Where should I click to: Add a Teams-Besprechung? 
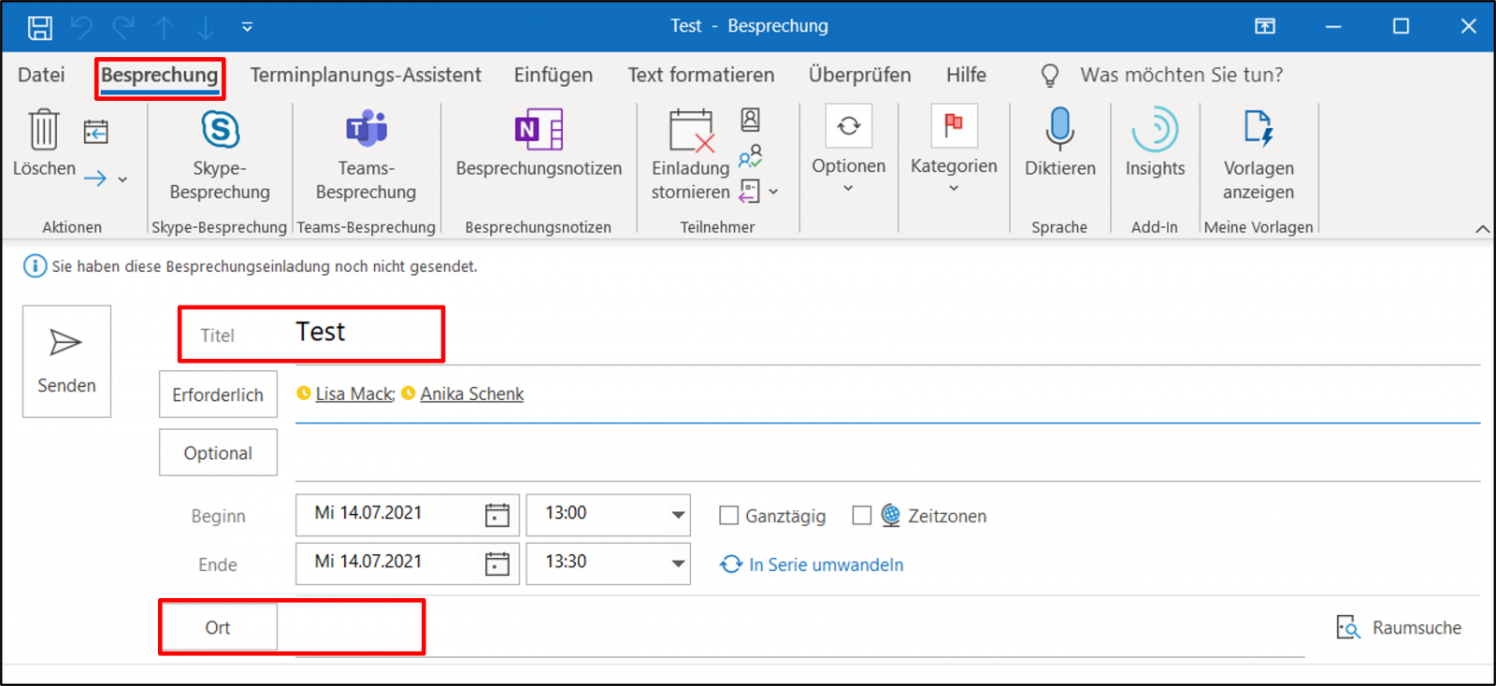point(366,156)
